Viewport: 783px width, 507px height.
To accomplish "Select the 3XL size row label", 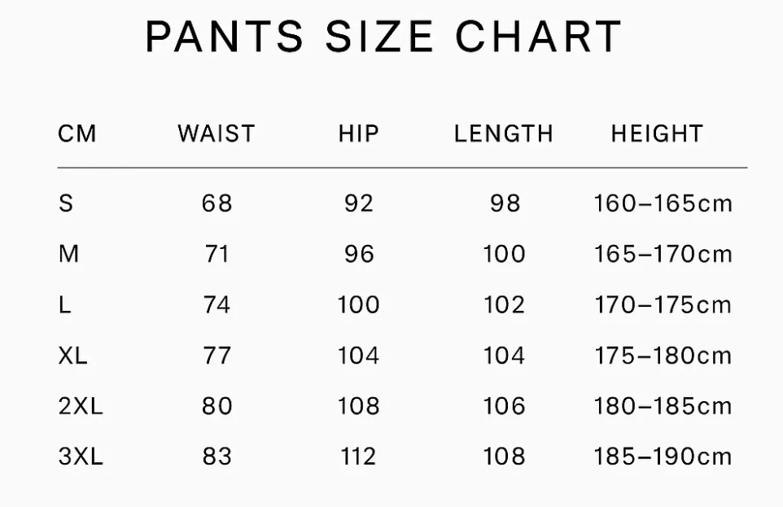I will (x=81, y=457).
